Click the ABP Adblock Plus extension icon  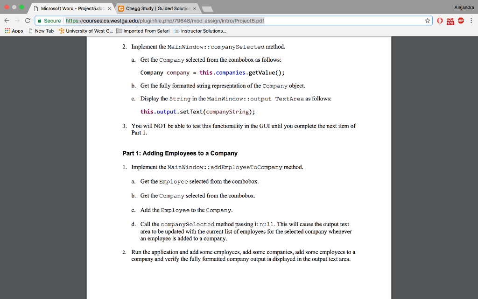460,21
